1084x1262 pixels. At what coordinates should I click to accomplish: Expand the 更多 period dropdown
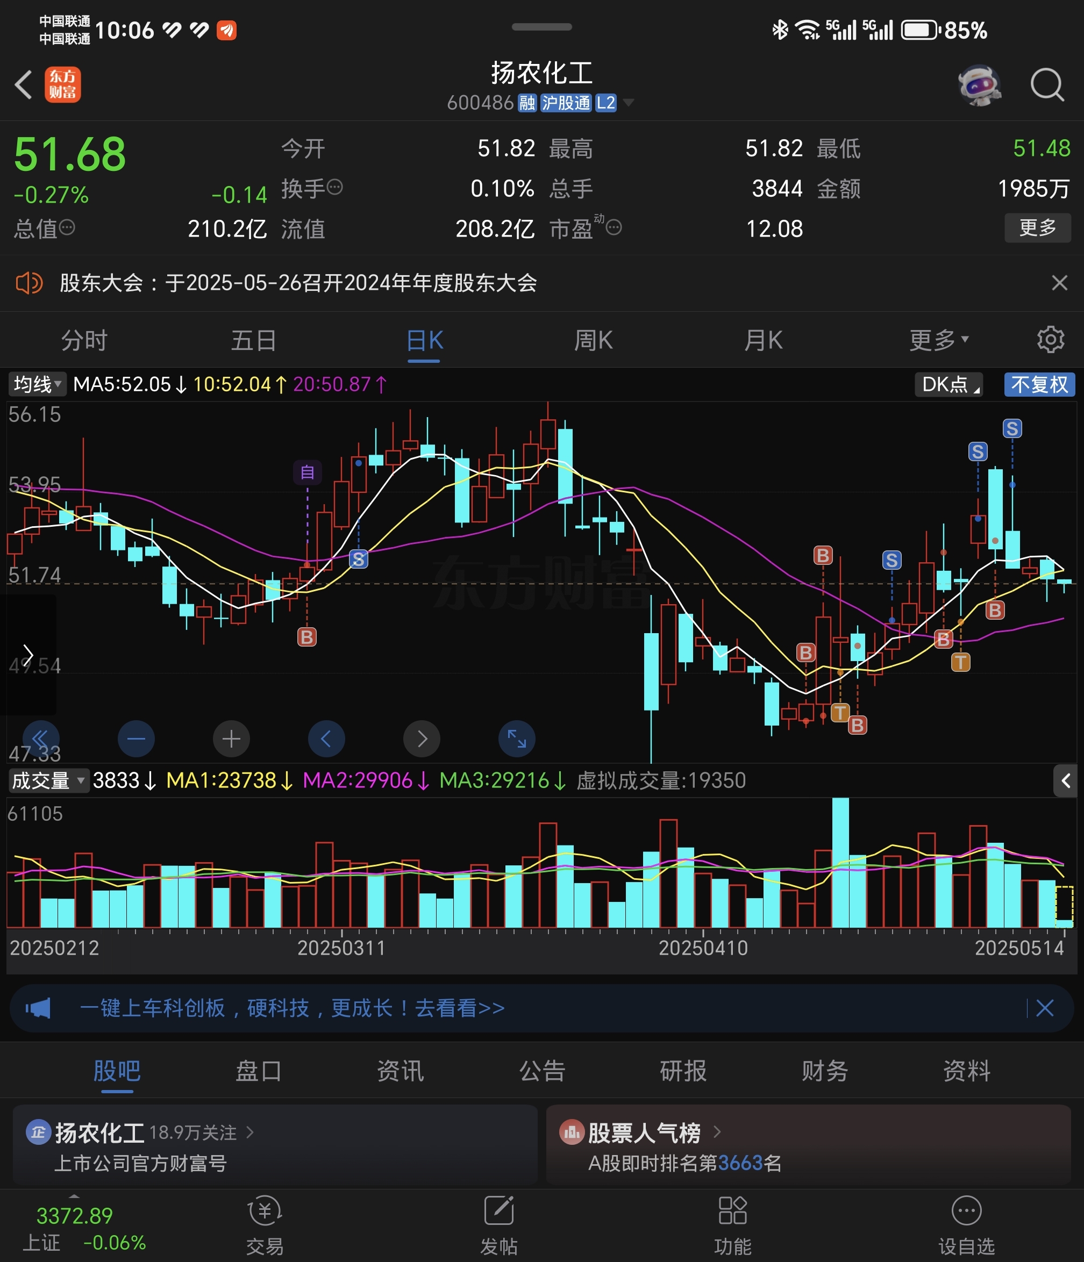pyautogui.click(x=939, y=340)
